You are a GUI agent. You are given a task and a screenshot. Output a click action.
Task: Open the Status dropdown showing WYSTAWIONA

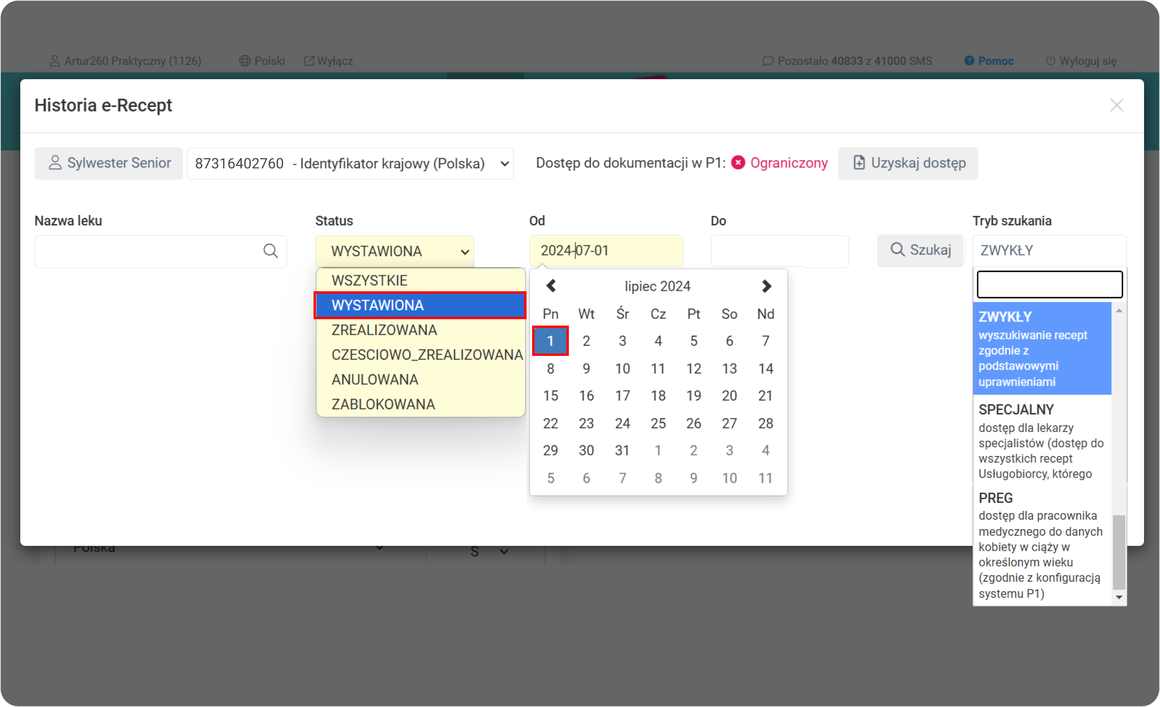point(395,251)
